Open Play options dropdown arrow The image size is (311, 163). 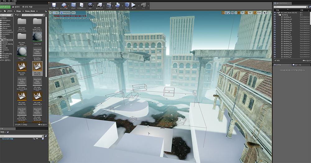[138, 6]
